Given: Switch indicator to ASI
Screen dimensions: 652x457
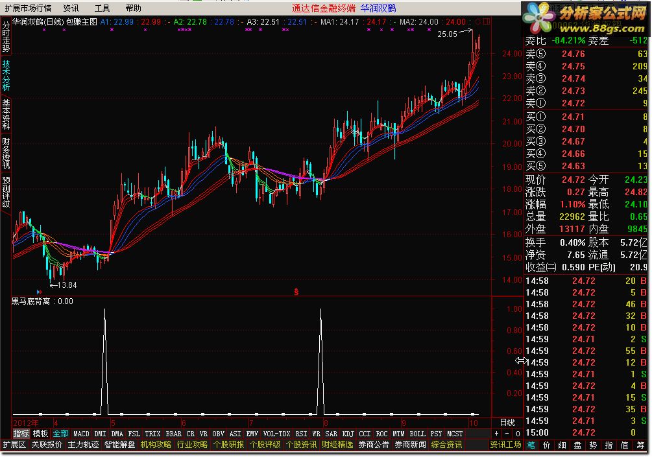Looking at the screenshot, I should click(x=235, y=433).
